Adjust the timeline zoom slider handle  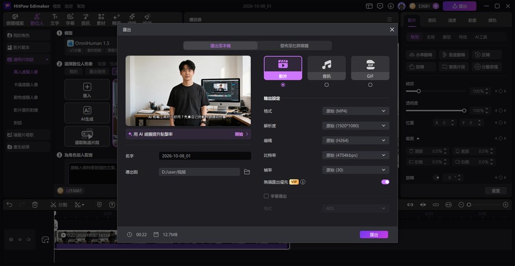pyautogui.click(x=469, y=205)
